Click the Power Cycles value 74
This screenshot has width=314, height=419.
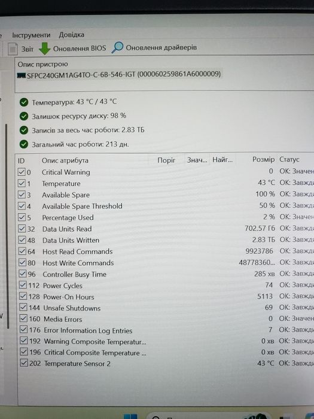(x=269, y=285)
